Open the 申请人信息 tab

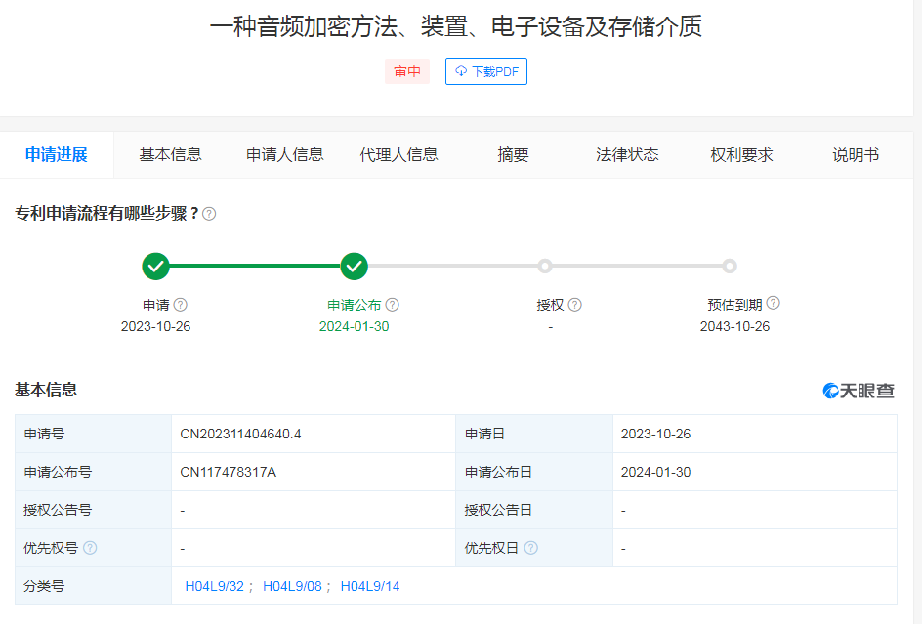(284, 154)
